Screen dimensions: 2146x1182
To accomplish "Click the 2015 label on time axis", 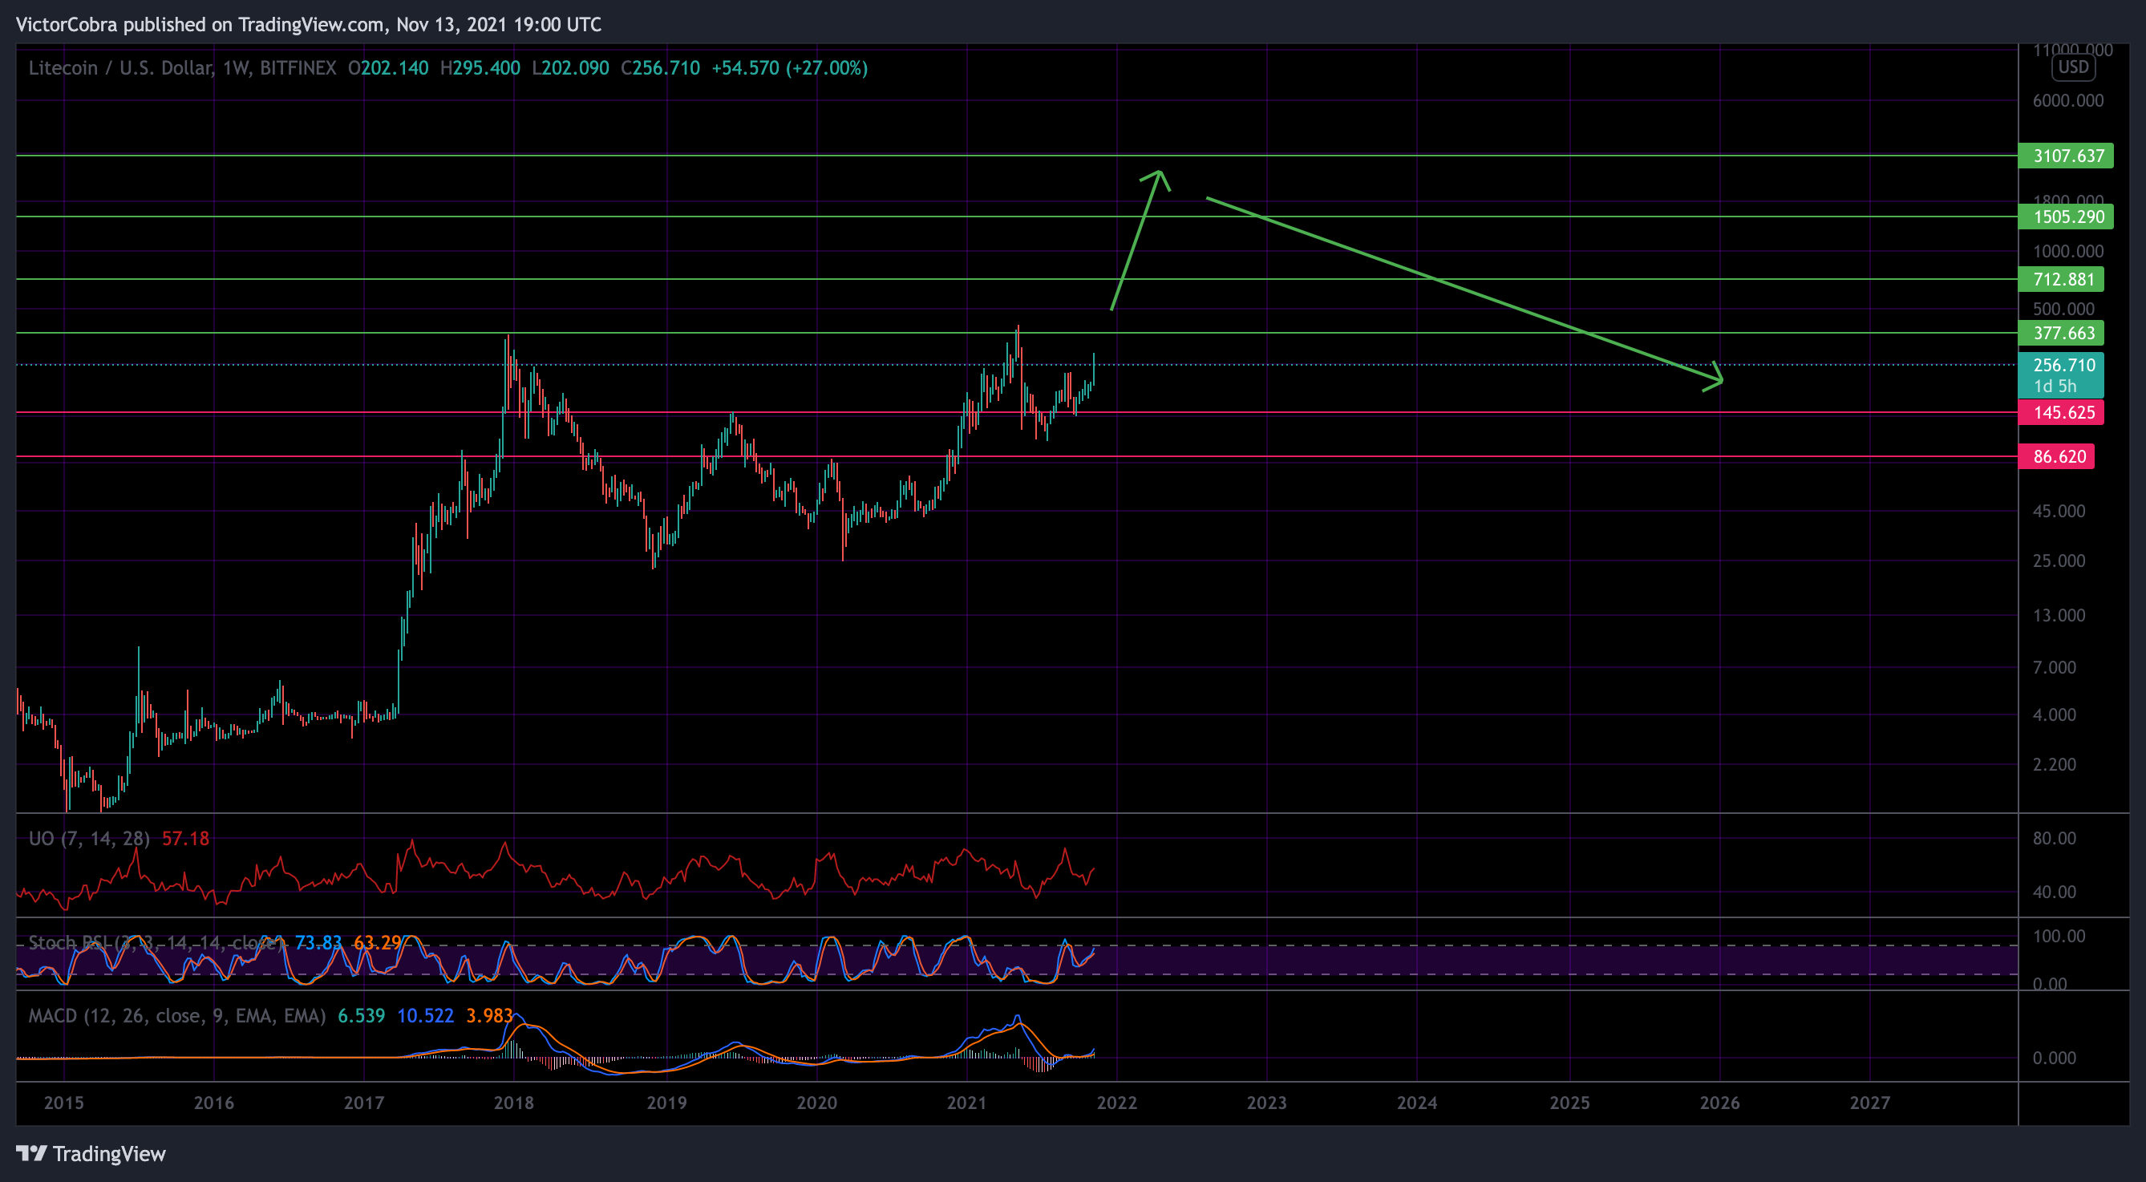I will [x=64, y=1103].
